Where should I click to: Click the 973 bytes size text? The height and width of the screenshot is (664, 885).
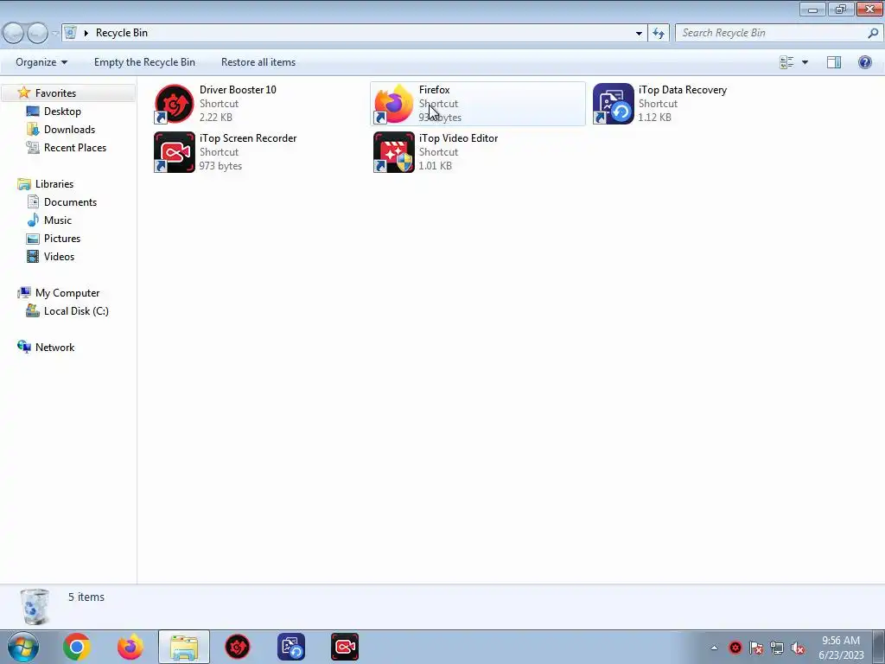[220, 166]
